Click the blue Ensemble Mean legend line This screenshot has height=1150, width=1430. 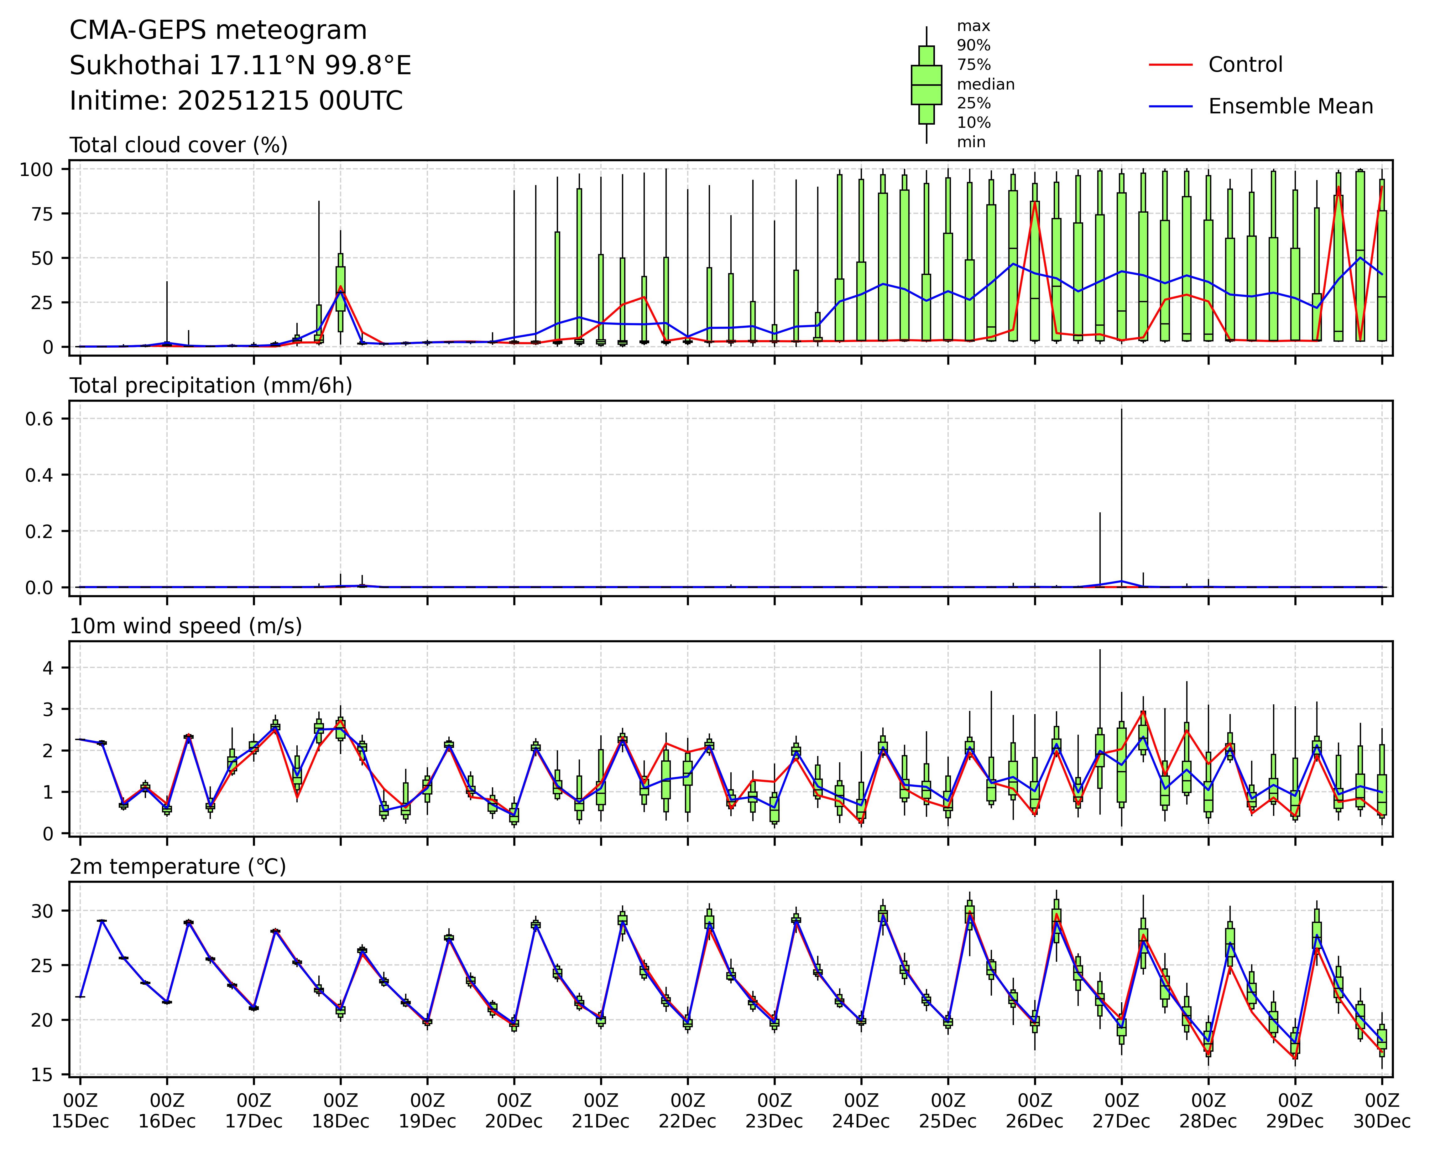(1170, 107)
